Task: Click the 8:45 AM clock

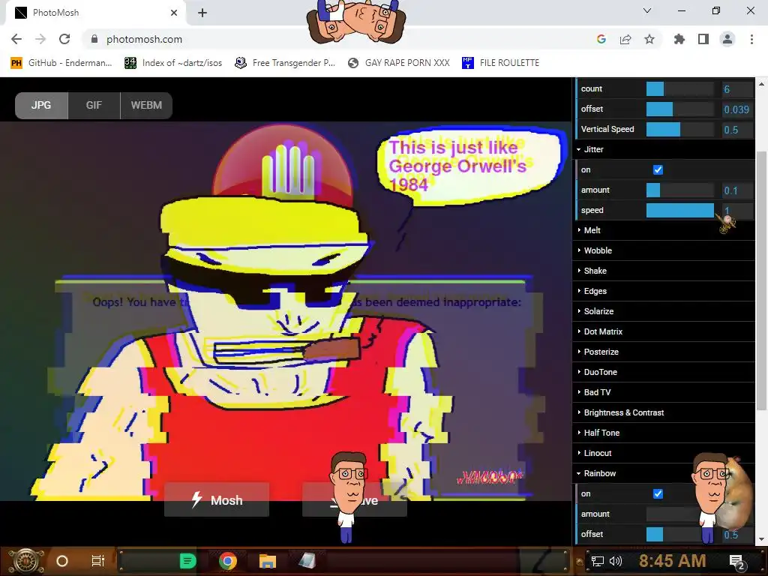Action: click(672, 561)
